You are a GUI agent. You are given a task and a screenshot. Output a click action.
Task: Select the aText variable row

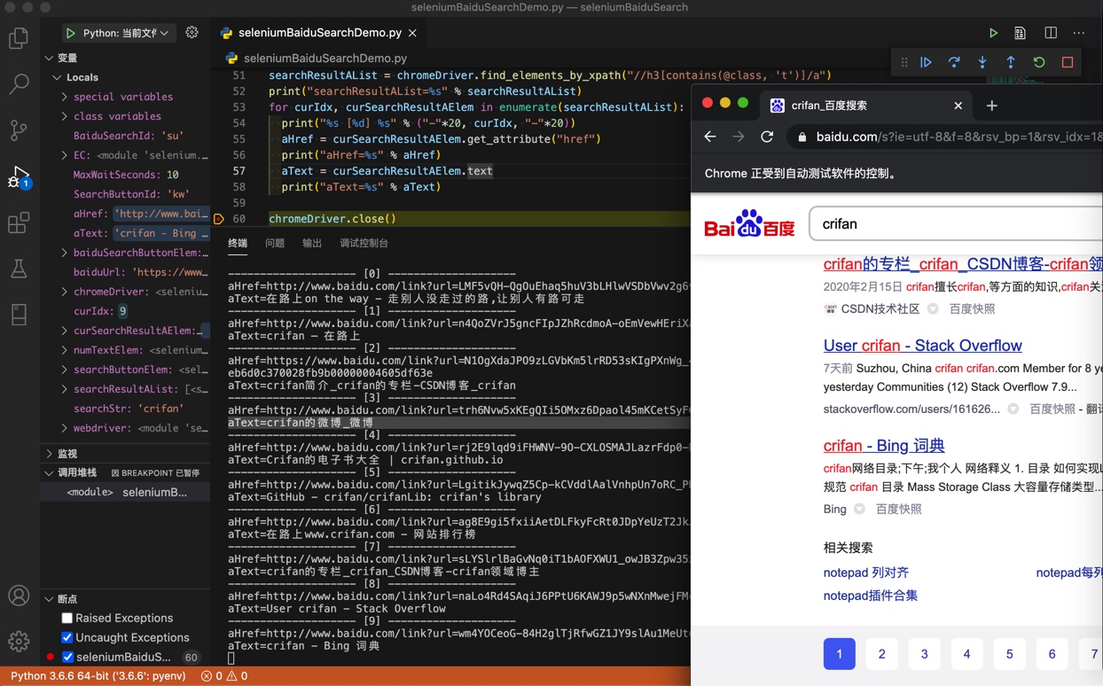(125, 233)
